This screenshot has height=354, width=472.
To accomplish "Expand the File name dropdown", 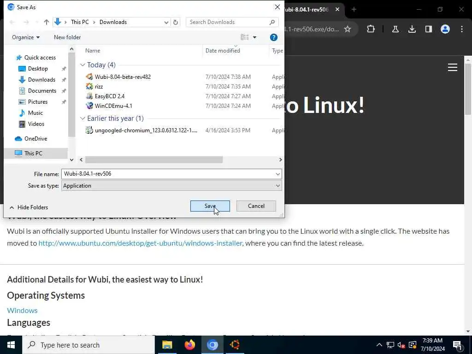I will click(x=277, y=174).
